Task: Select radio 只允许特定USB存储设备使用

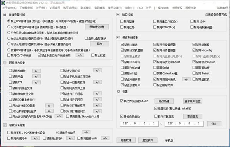Action: (x=9, y=27)
